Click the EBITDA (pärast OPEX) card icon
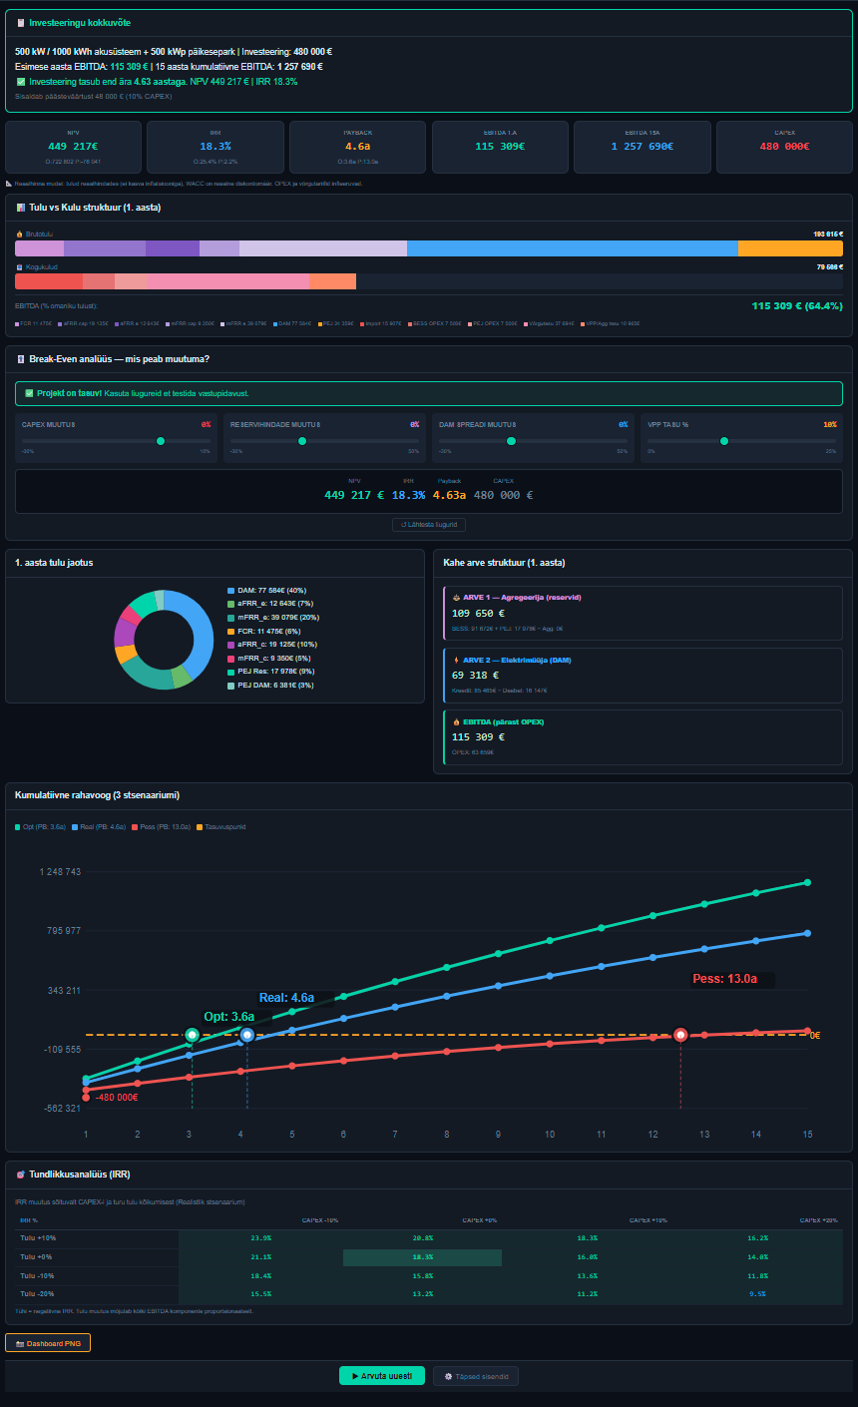This screenshot has height=1407, width=858. pos(457,721)
